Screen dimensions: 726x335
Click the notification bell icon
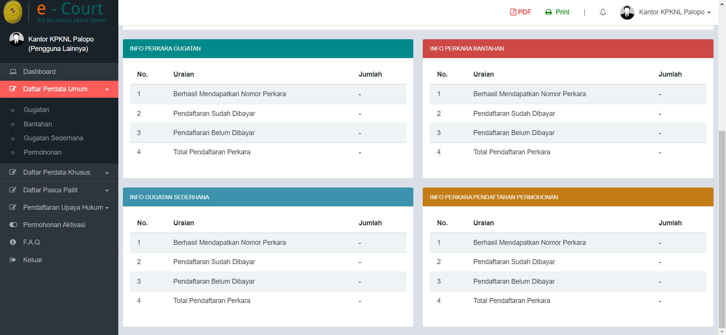[603, 12]
